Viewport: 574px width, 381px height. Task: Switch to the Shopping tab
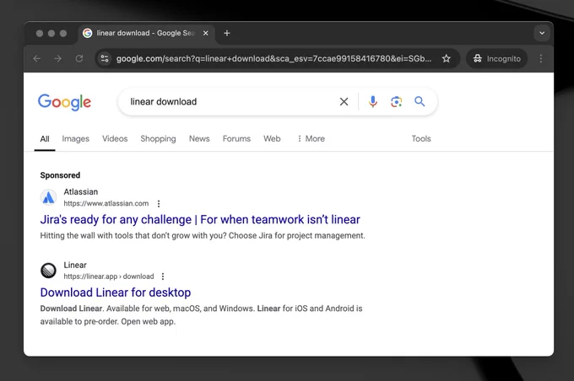(x=158, y=139)
